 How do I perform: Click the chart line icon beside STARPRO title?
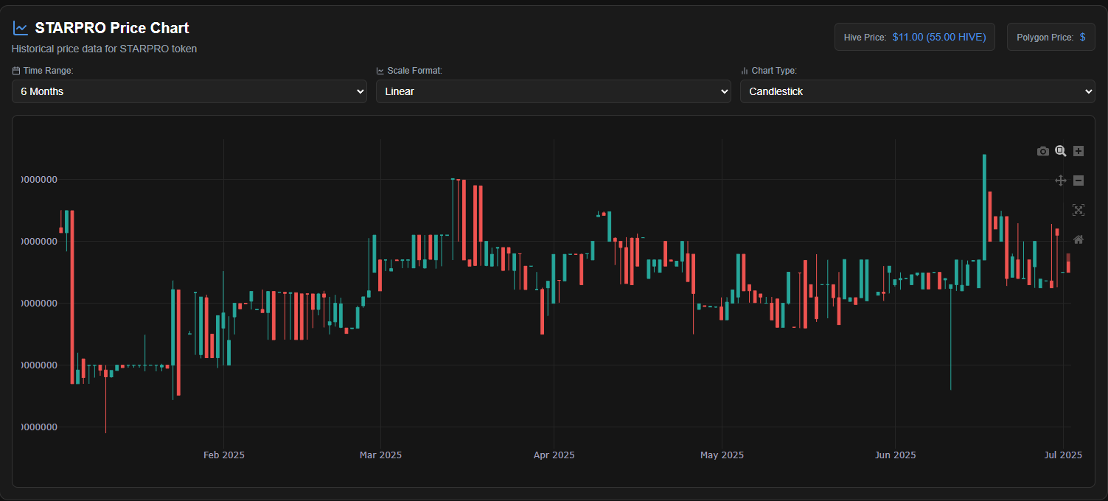(21, 28)
